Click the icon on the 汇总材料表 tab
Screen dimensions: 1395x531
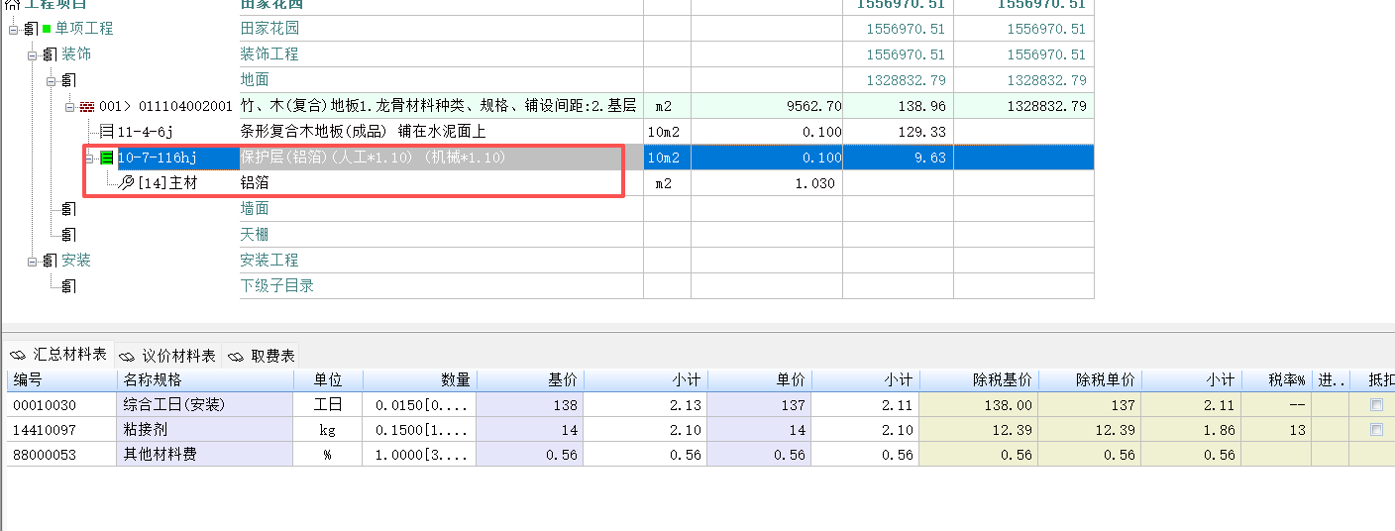pos(18,355)
